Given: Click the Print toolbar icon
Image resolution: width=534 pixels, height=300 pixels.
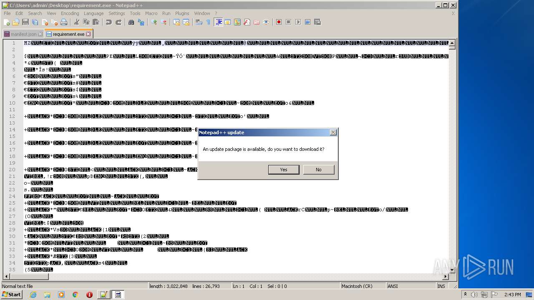Looking at the screenshot, I should pyautogui.click(x=64, y=22).
